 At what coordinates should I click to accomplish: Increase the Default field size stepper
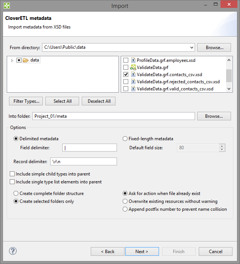point(222,146)
